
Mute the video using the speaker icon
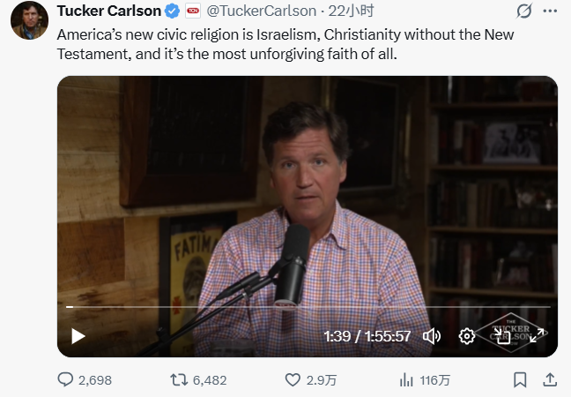(x=432, y=335)
